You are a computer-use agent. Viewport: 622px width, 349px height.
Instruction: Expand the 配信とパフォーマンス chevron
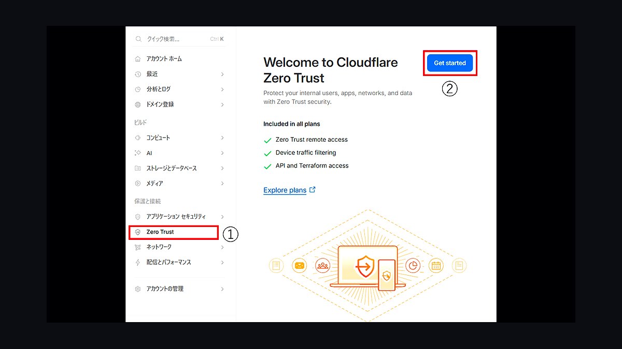(222, 263)
